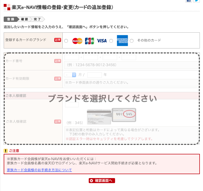The image size is (203, 191).
Task: Open the expiry month dropdown
Action: click(70, 75)
